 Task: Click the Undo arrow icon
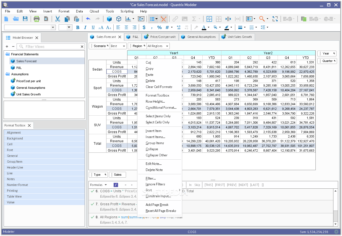tap(88, 19)
